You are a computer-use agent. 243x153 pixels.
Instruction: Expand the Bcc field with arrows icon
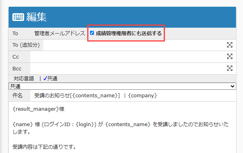(230, 68)
